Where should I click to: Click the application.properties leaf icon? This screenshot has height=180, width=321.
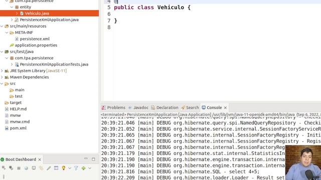[x=12, y=45]
